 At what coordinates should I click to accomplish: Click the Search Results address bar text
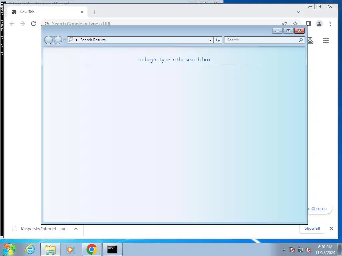point(93,40)
